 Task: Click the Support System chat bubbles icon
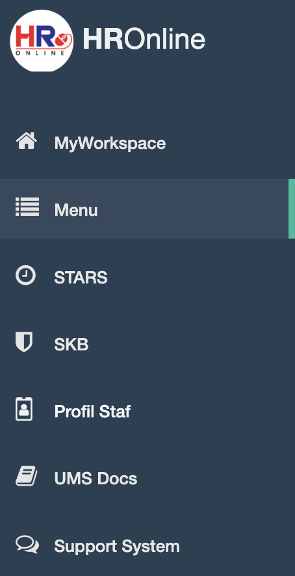click(x=27, y=544)
